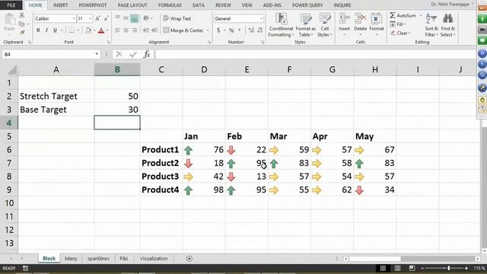
Task: Click the Format cells button
Action: coord(377,24)
